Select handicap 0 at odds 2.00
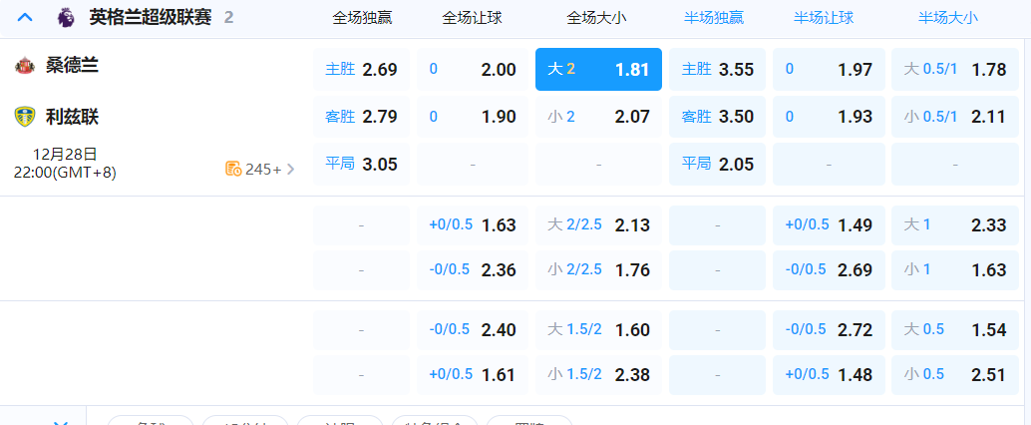The image size is (1031, 425). 472,69
